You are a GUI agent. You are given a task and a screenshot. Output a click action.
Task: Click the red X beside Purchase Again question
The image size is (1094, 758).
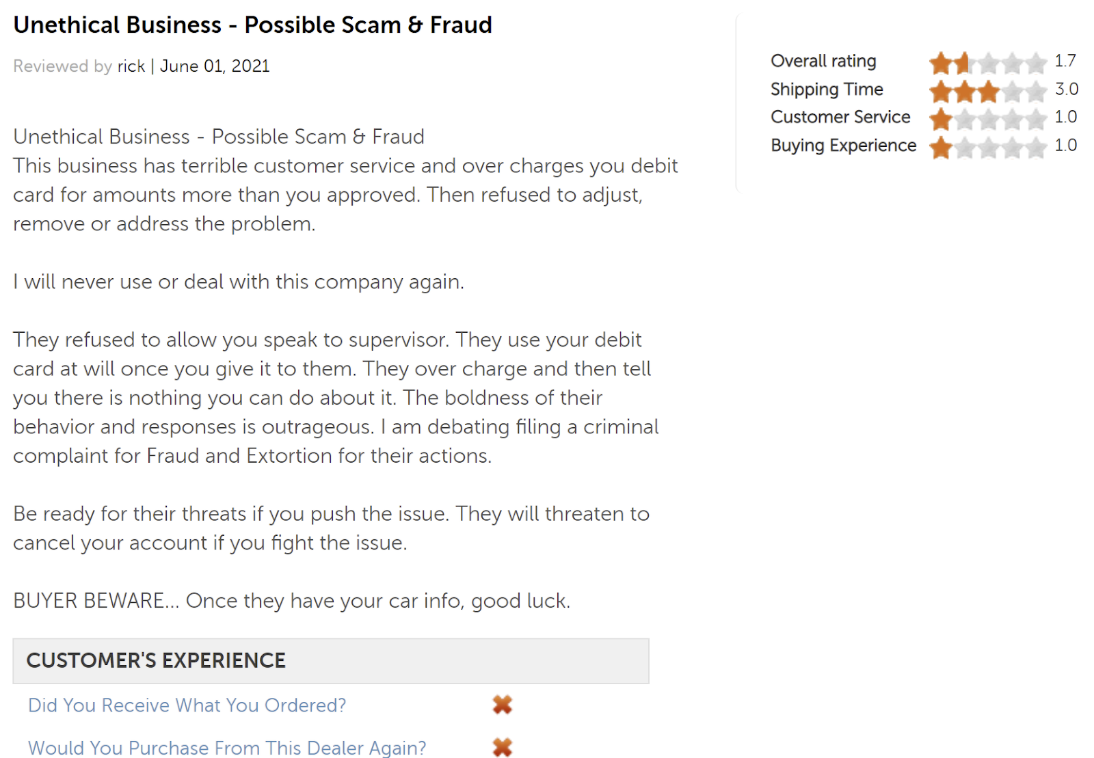pyautogui.click(x=503, y=747)
